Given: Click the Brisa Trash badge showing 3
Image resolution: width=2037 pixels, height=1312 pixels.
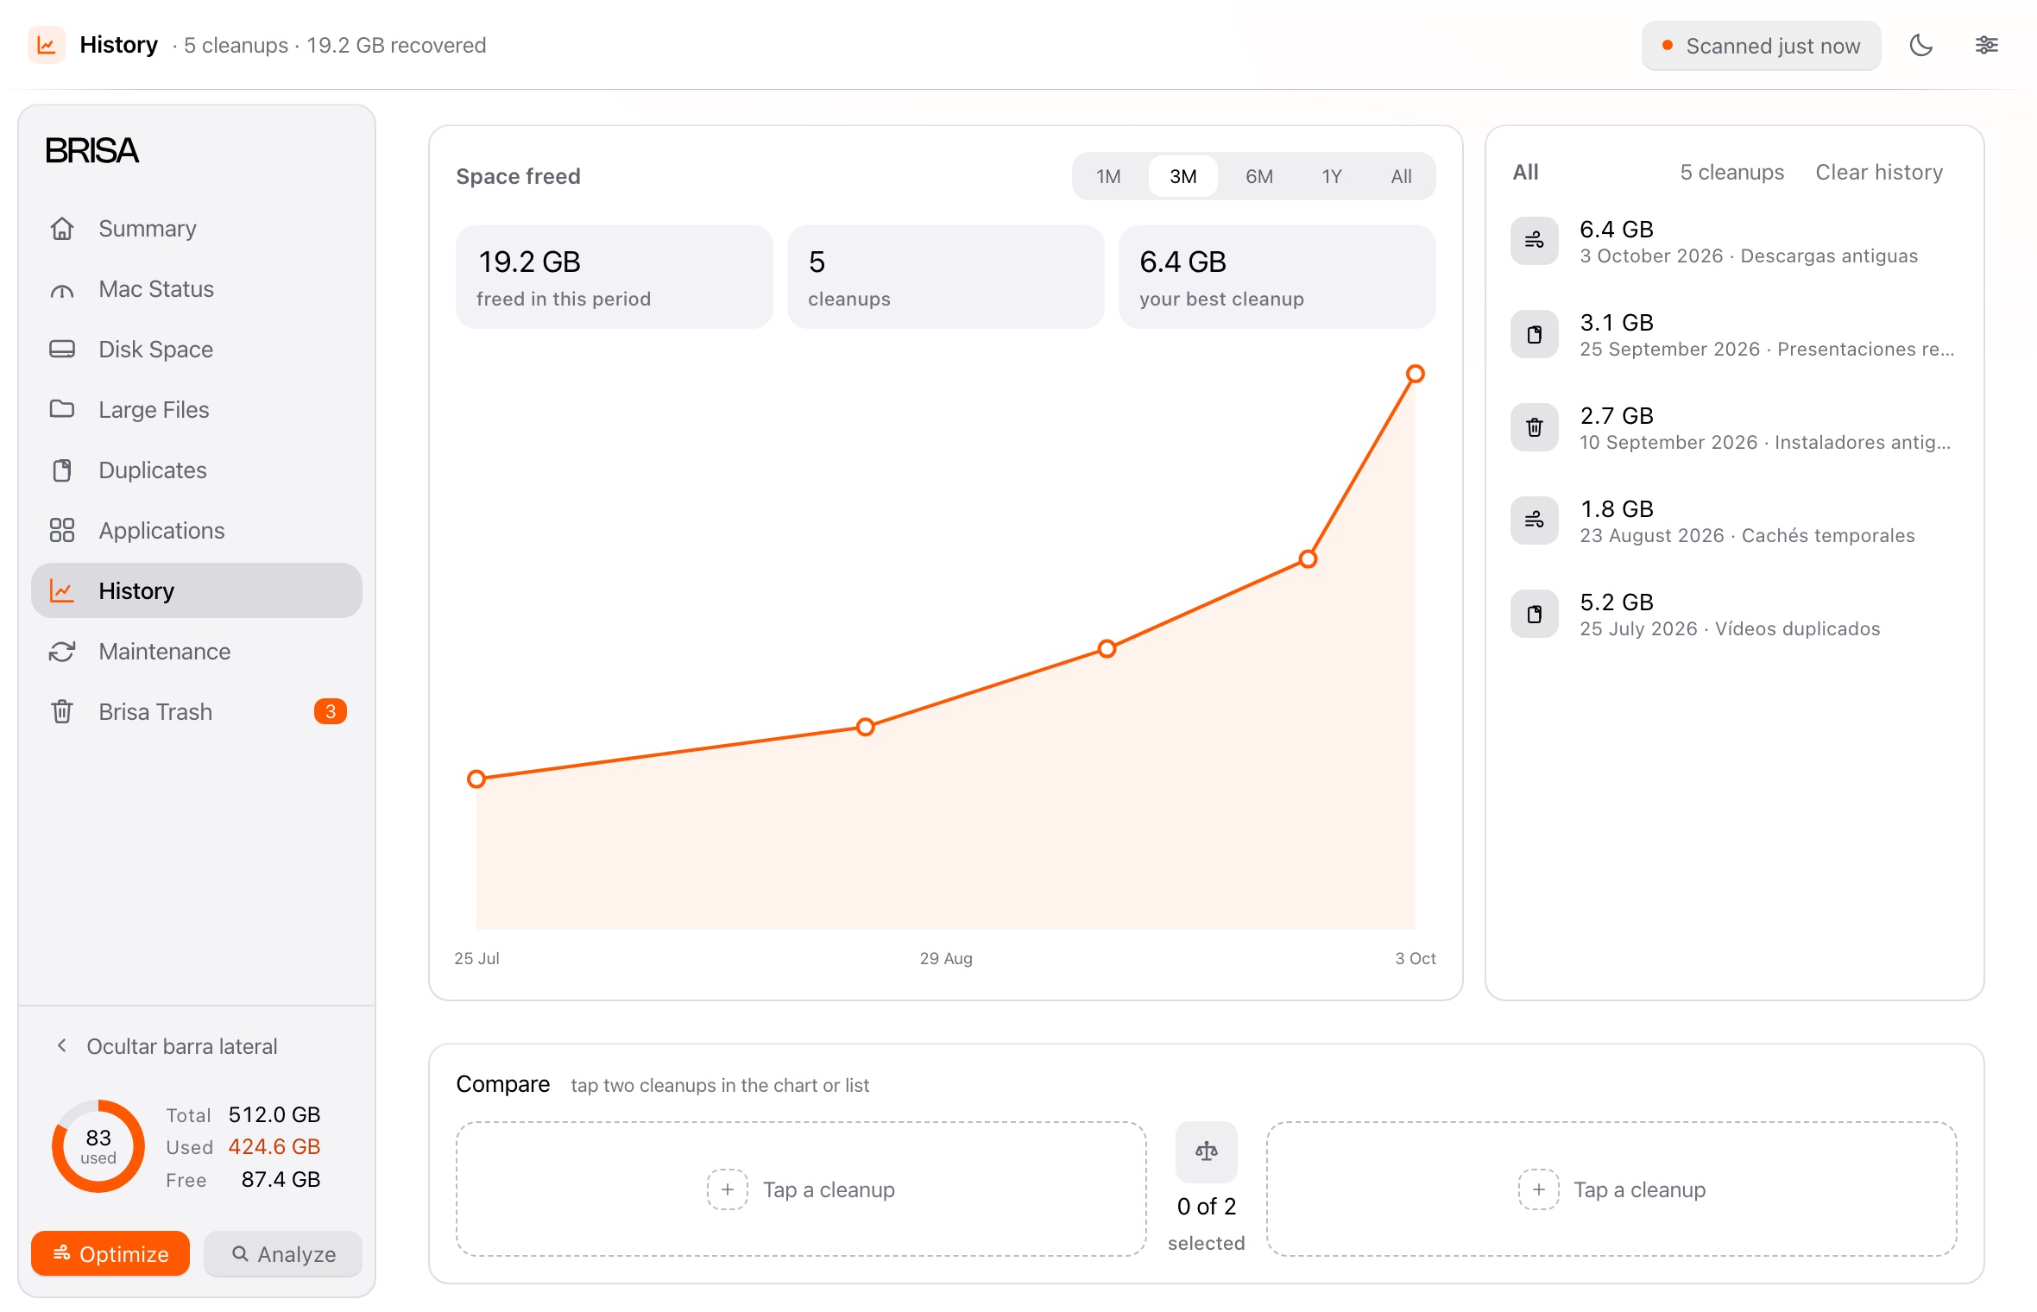Looking at the screenshot, I should click(331, 712).
